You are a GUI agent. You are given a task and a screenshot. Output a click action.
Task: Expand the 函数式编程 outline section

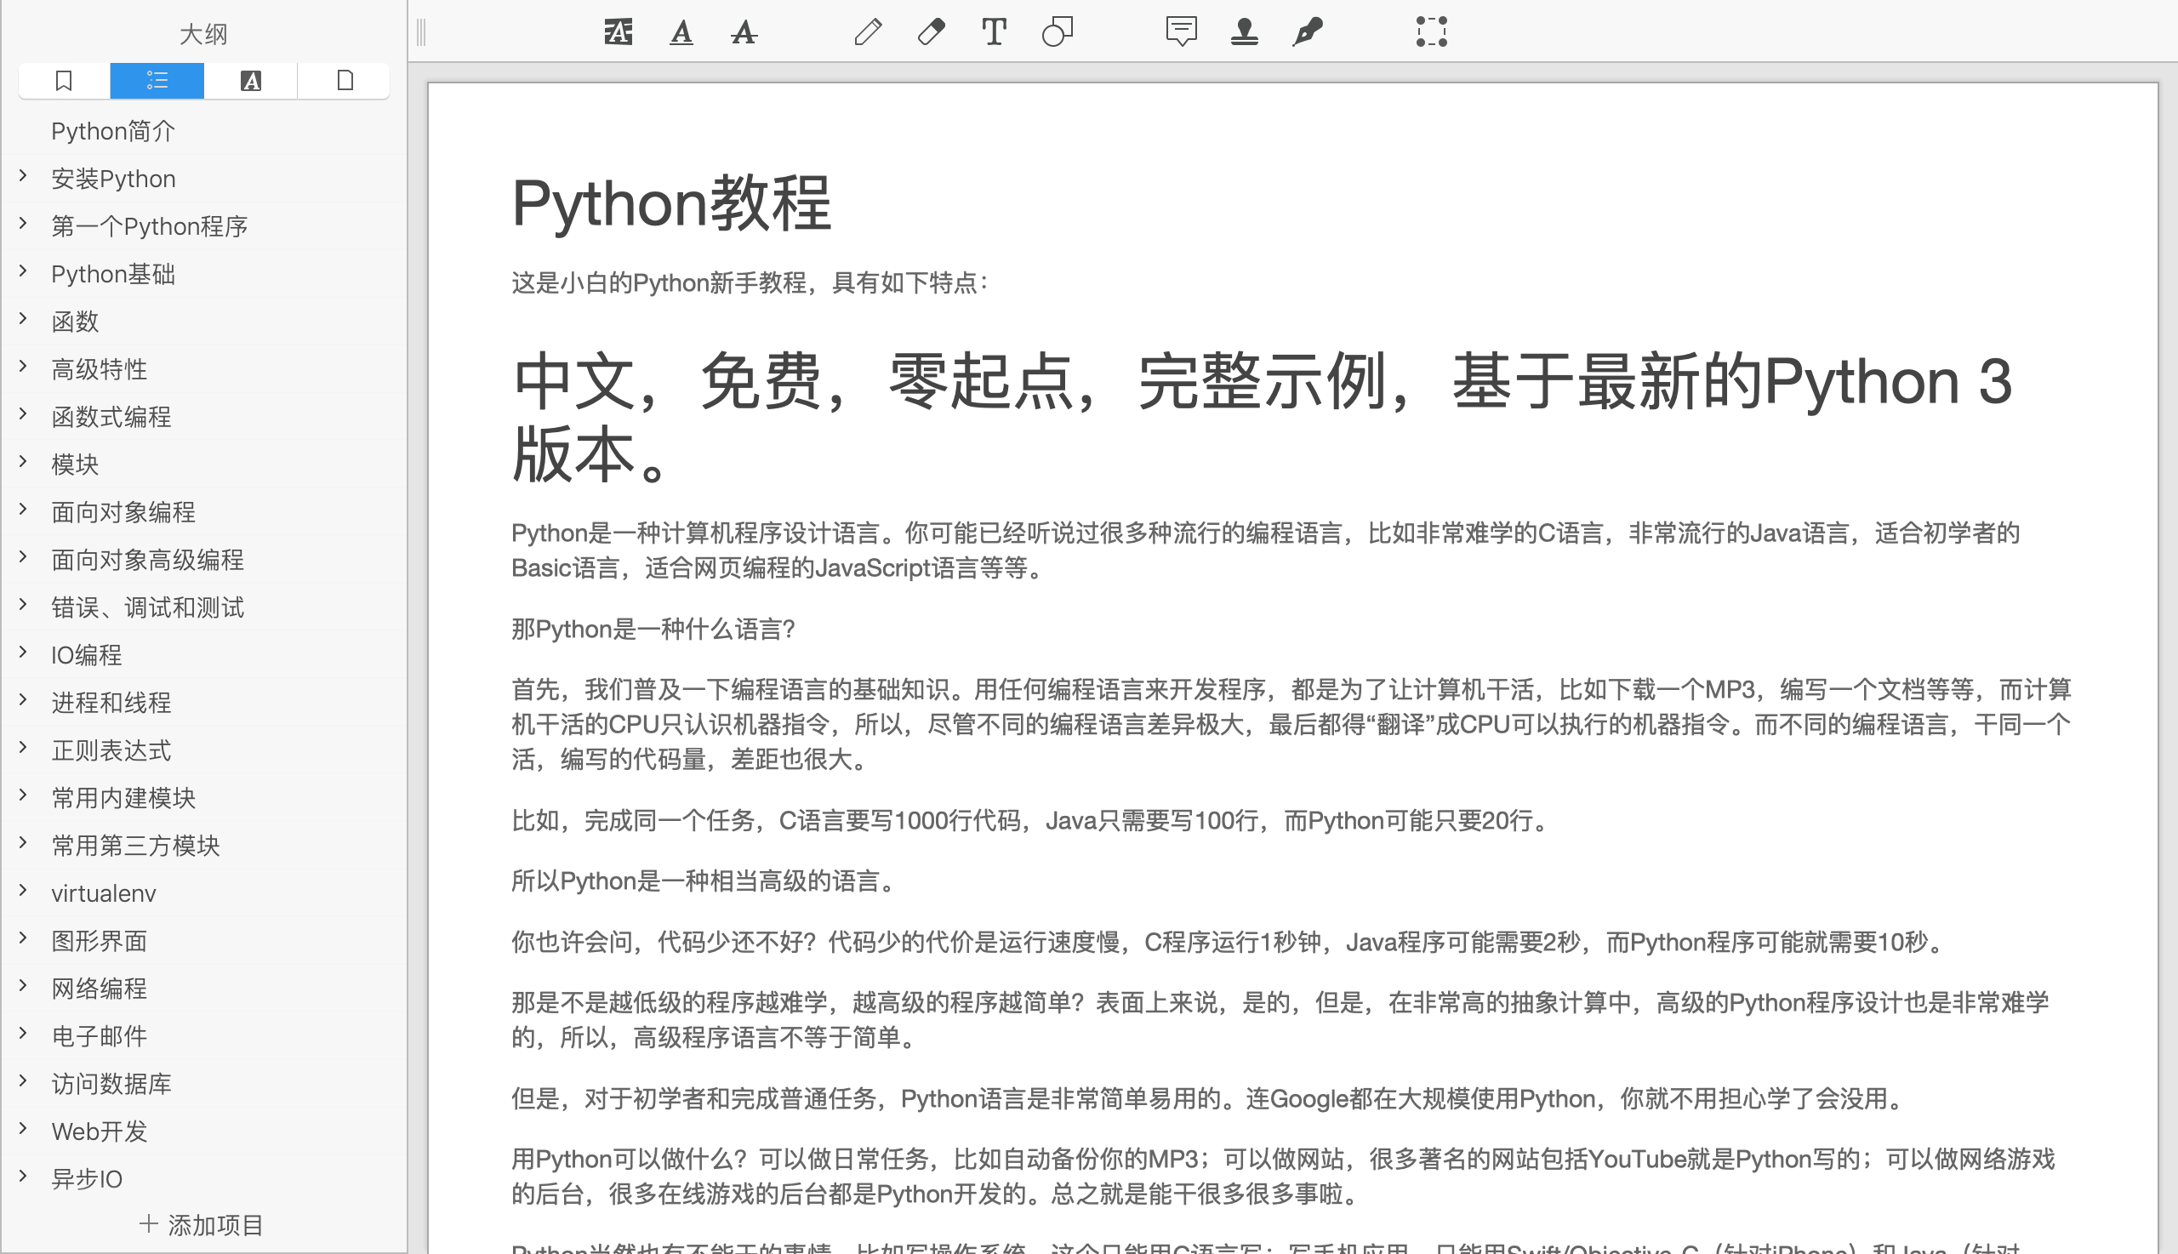[x=23, y=414]
